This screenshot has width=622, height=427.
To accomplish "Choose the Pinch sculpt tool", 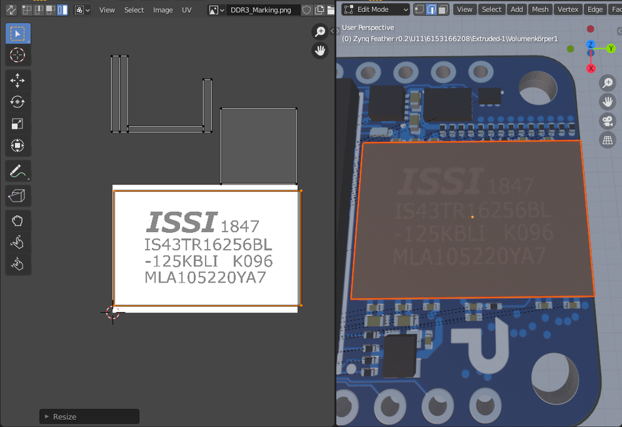I will pyautogui.click(x=18, y=264).
